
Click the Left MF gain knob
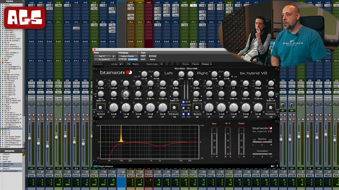click(x=138, y=107)
